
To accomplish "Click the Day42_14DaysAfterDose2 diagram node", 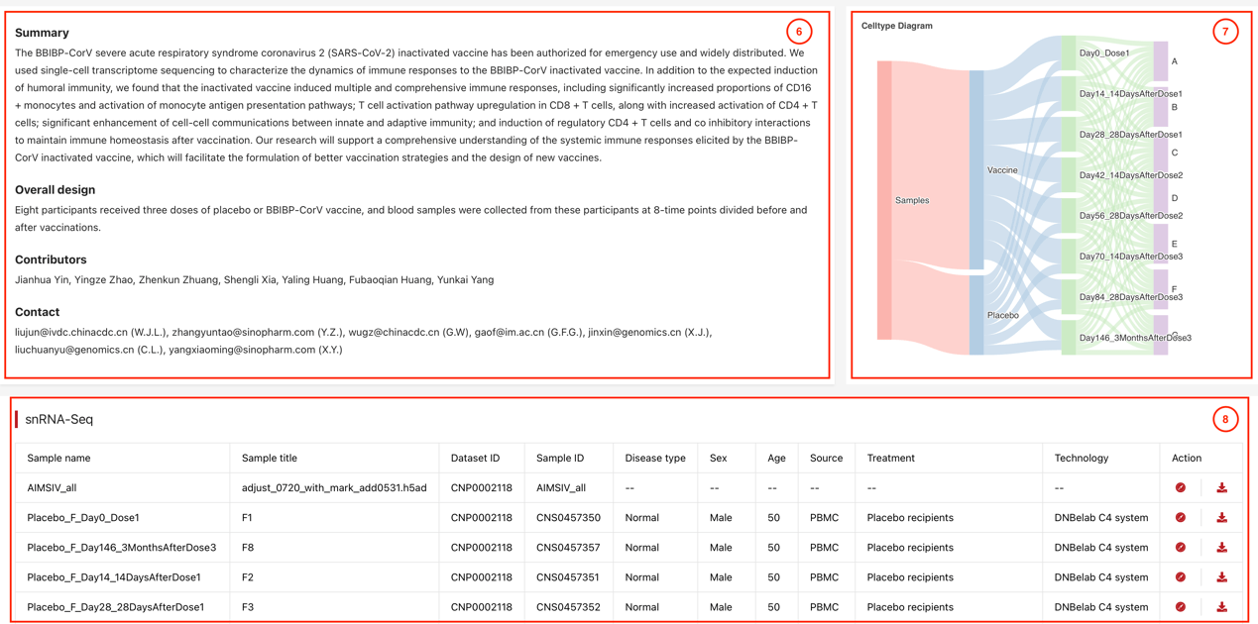I will (x=1069, y=175).
